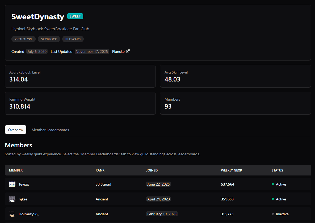315x223 pixels.
Task: Click the Avg Skyblock Level value 314.04
Action: point(19,79)
